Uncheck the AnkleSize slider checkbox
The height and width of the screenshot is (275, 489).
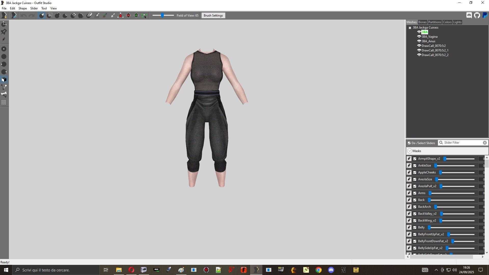(x=415, y=166)
